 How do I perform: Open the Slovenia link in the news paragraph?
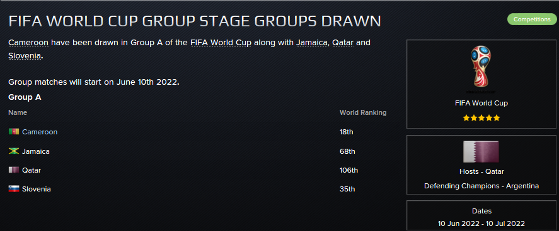click(x=25, y=56)
